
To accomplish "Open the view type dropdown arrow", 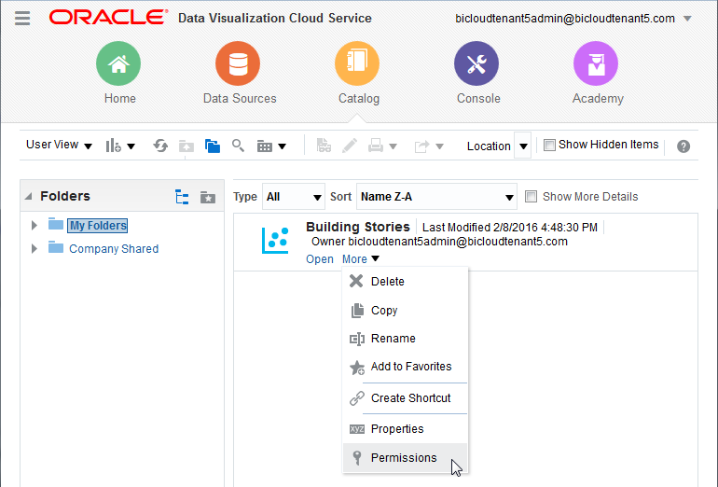I will coord(282,146).
